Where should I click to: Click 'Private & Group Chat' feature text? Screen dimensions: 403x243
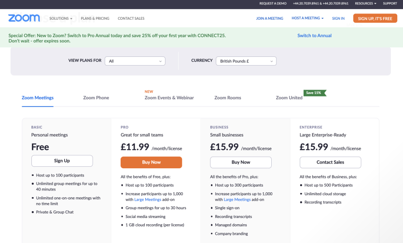[x=55, y=212]
